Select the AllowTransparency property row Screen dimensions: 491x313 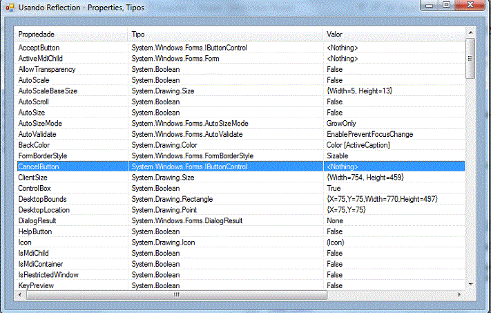tap(240, 70)
